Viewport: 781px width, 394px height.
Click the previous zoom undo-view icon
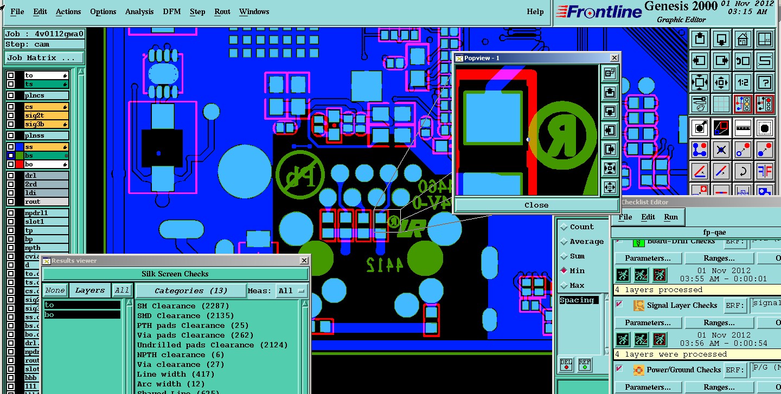click(742, 61)
